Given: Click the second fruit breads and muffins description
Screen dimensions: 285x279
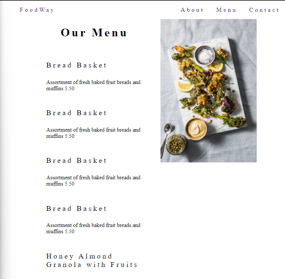Looking at the screenshot, I should 93,133.
